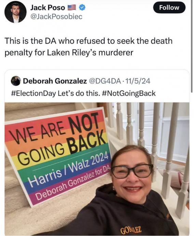
Task: Follow the Jack Poso account
Action: pos(169,8)
